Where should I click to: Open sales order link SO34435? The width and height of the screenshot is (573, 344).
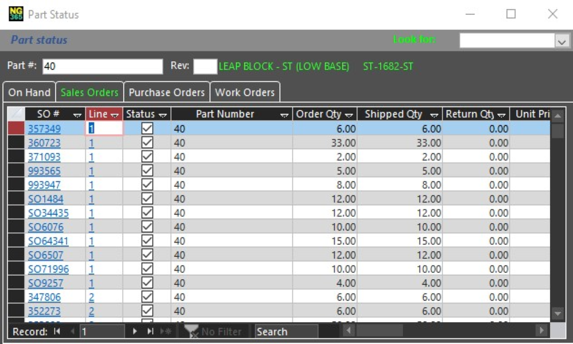pyautogui.click(x=48, y=213)
